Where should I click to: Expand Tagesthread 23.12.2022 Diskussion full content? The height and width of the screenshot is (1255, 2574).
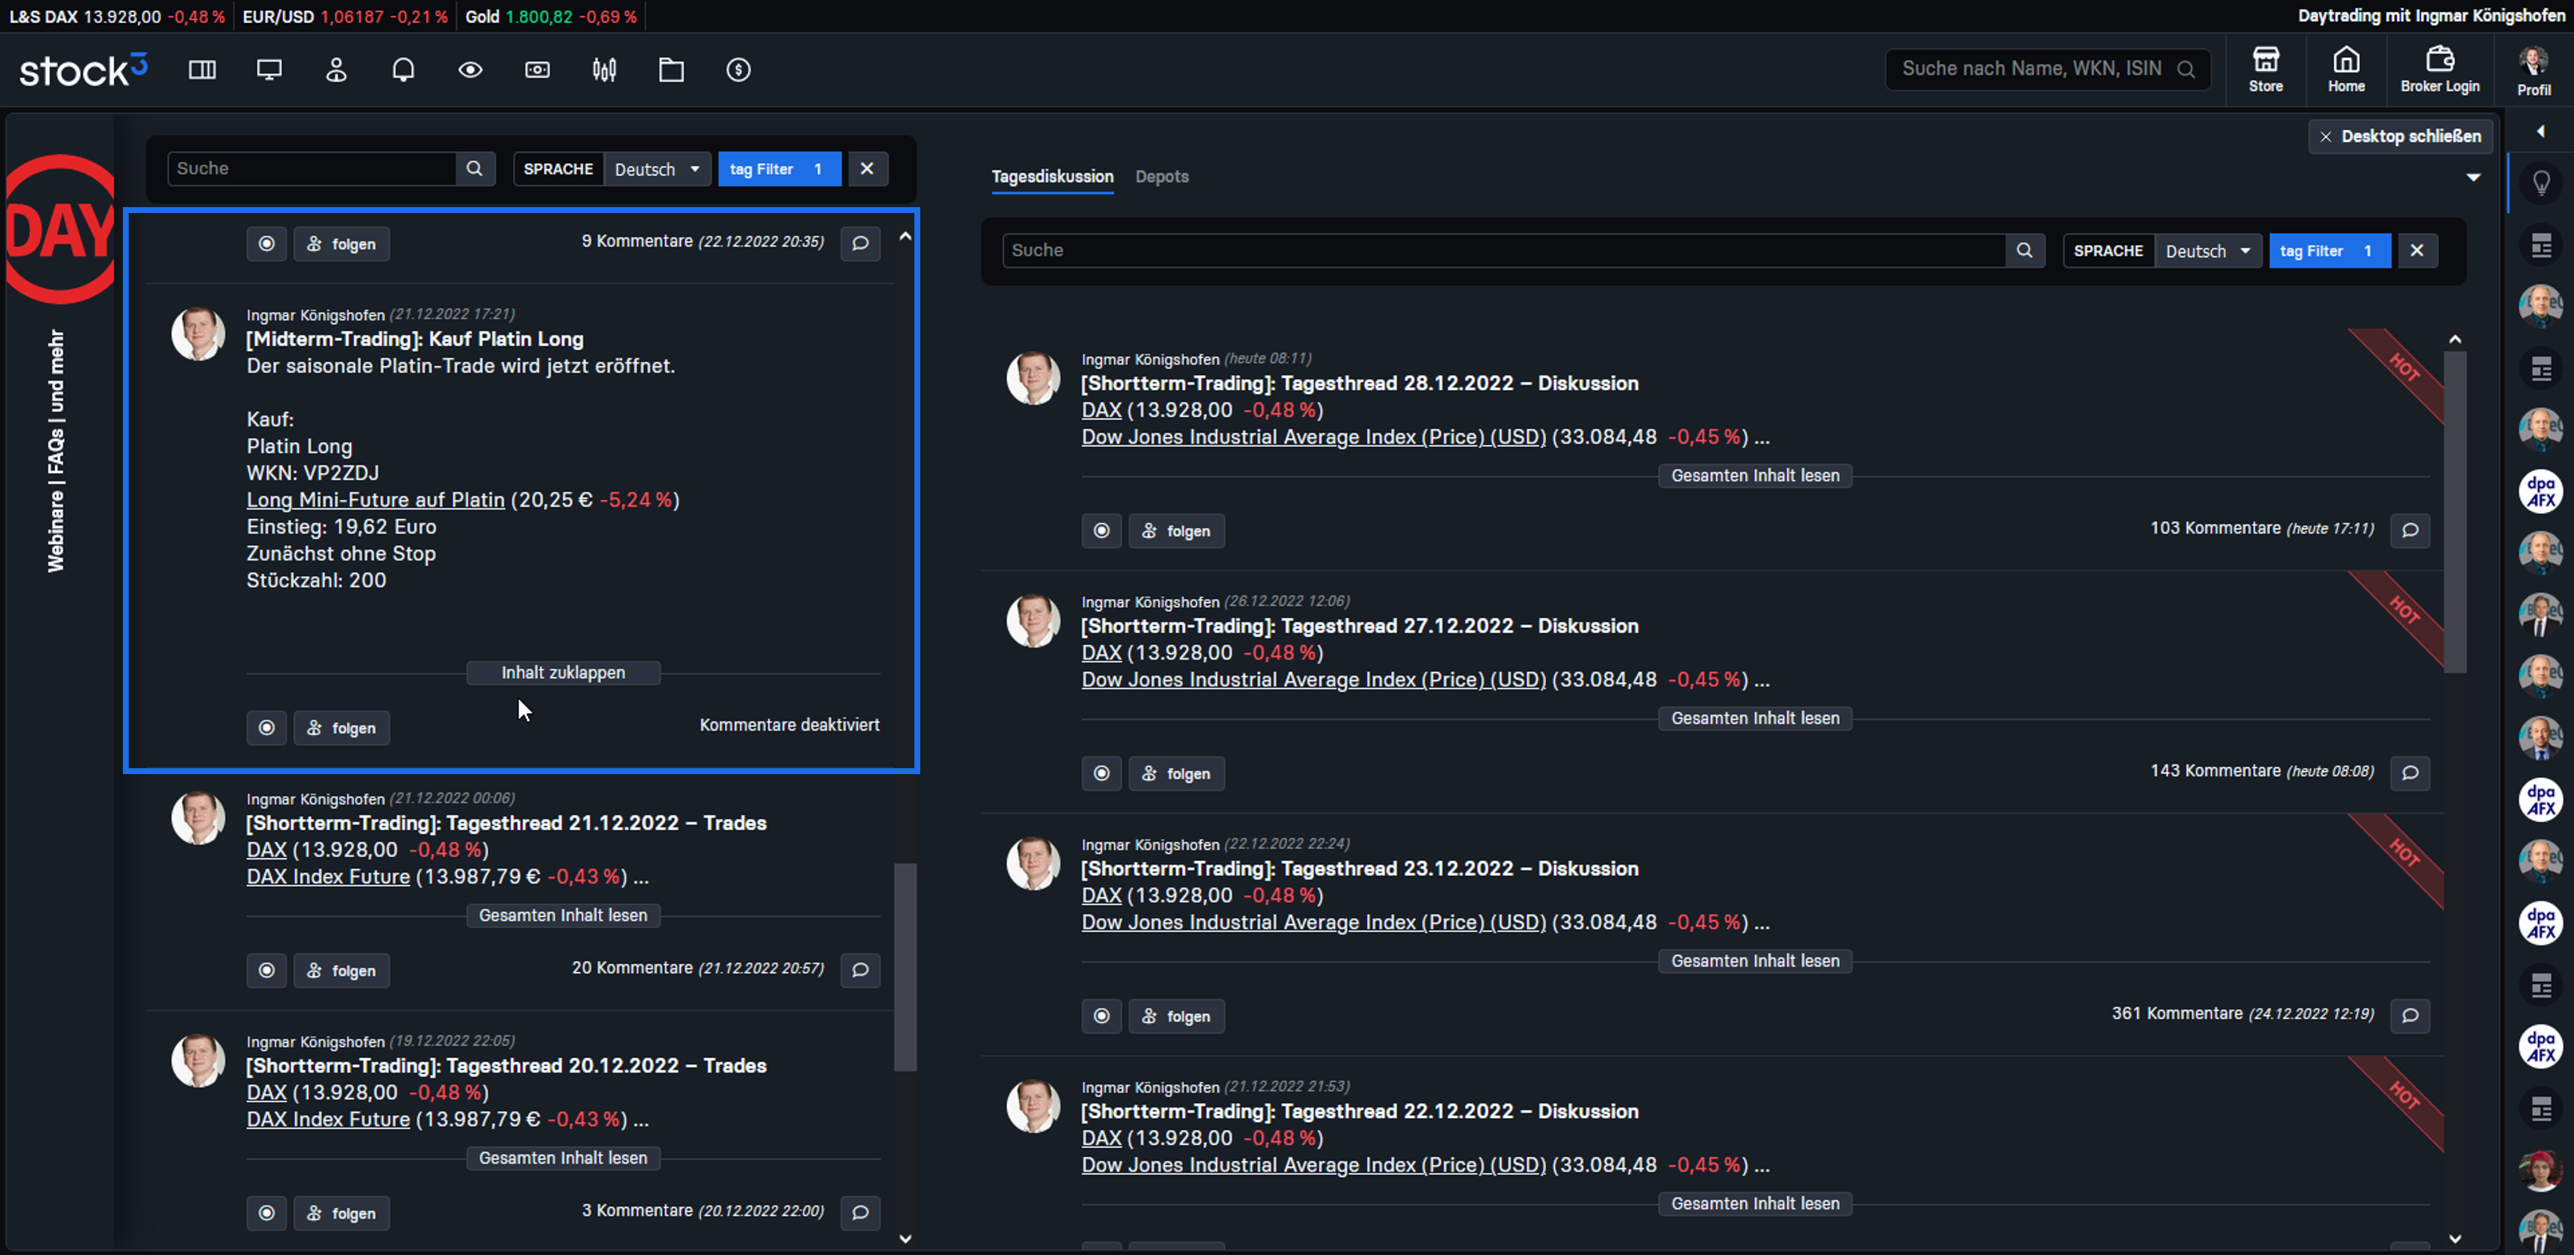(1754, 961)
